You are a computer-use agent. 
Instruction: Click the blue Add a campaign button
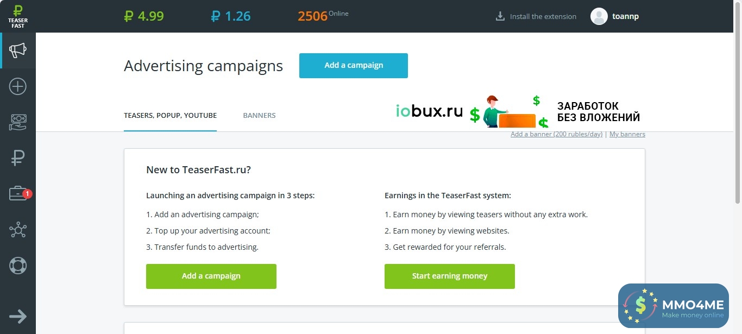[x=354, y=65]
